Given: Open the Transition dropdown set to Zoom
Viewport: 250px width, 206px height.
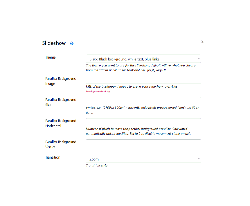Looking at the screenshot, I should click(143, 159).
